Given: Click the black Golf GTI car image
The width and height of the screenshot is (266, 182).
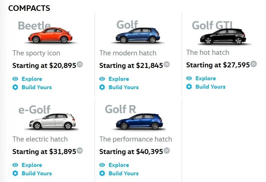Looking at the screenshot, I should (223, 36).
